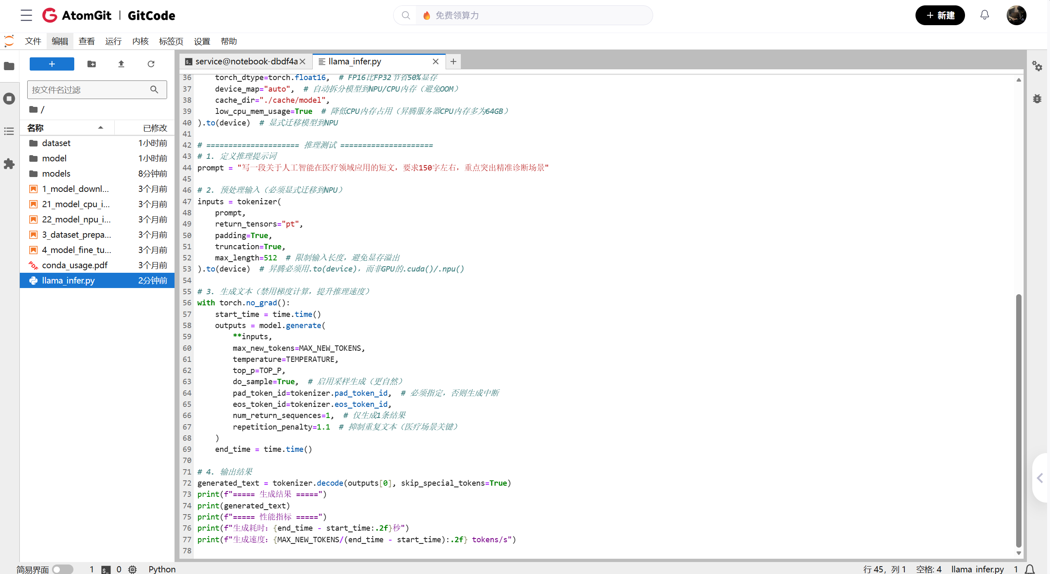
Task: Click the 新建 button
Action: (940, 15)
